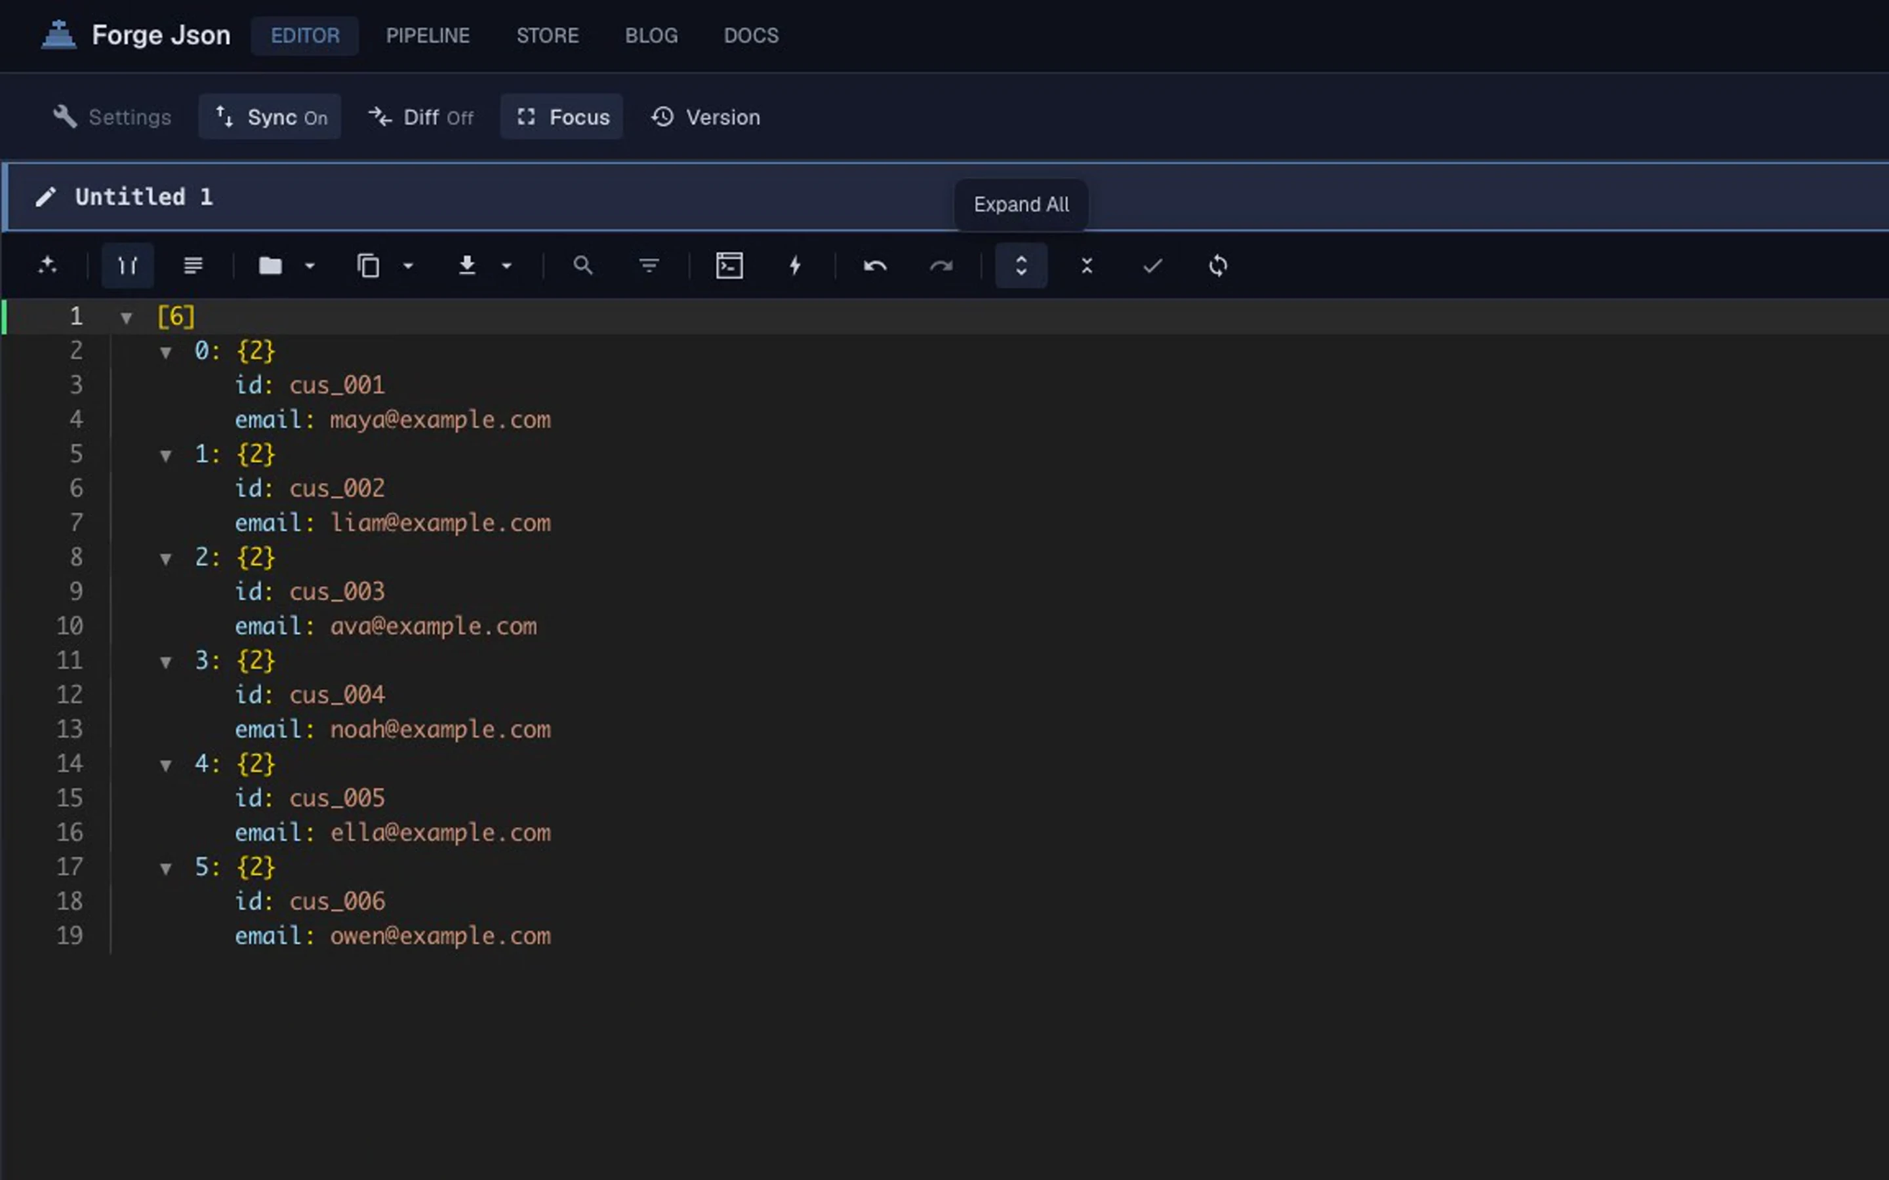Switch to the PIPELINE tab

(427, 35)
